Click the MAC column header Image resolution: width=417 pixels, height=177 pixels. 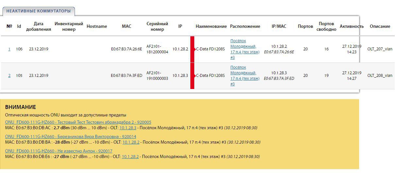point(127,26)
